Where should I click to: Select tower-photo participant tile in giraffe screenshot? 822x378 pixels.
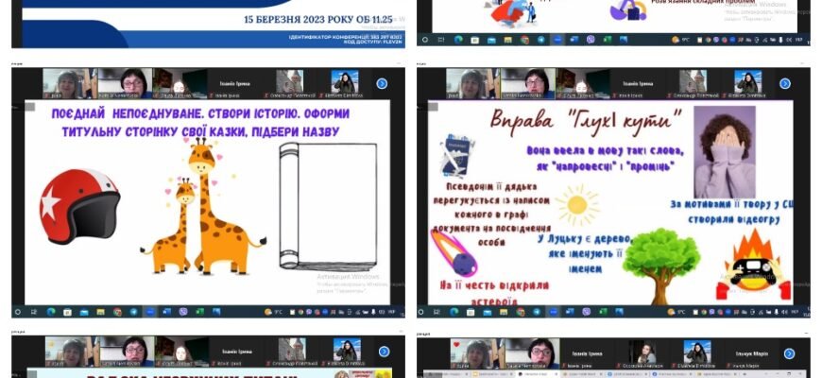(290, 82)
